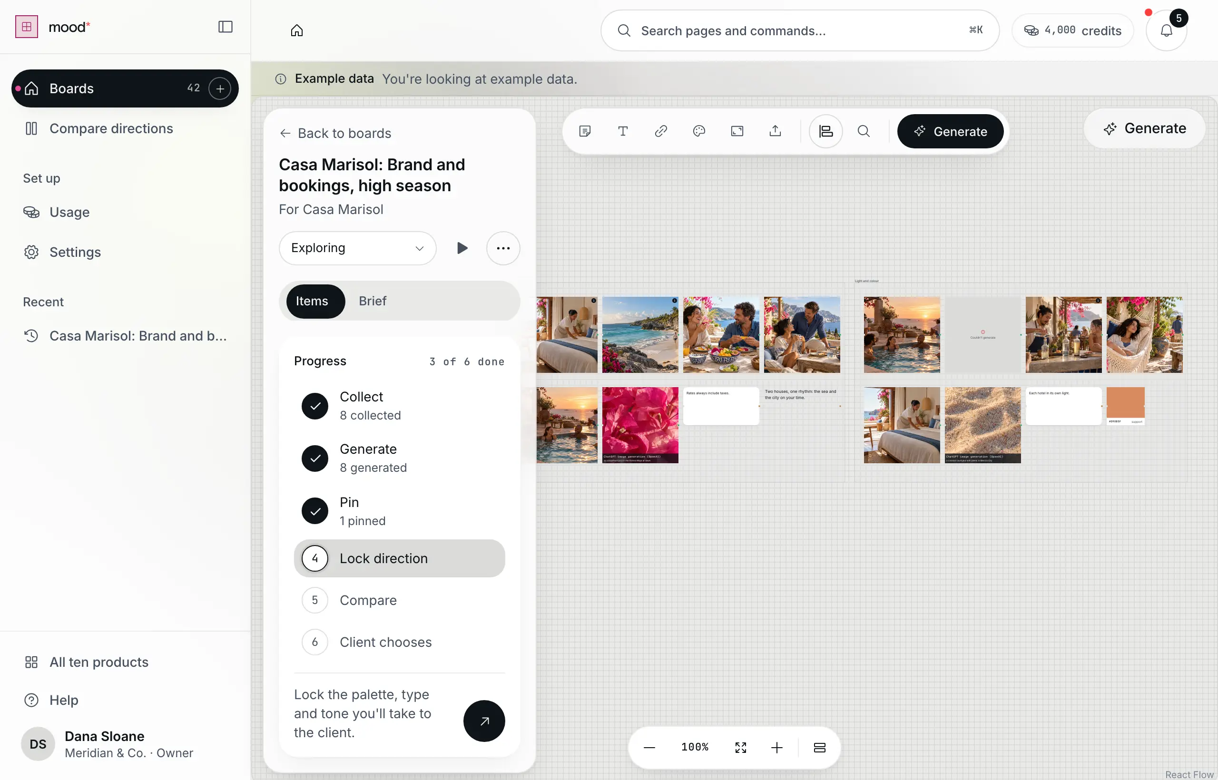Add a new board with plus

[220, 88]
